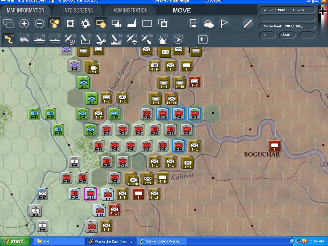The image size is (328, 246).
Task: Select Naval transport mode (F3) icon
Action: coord(39,39)
